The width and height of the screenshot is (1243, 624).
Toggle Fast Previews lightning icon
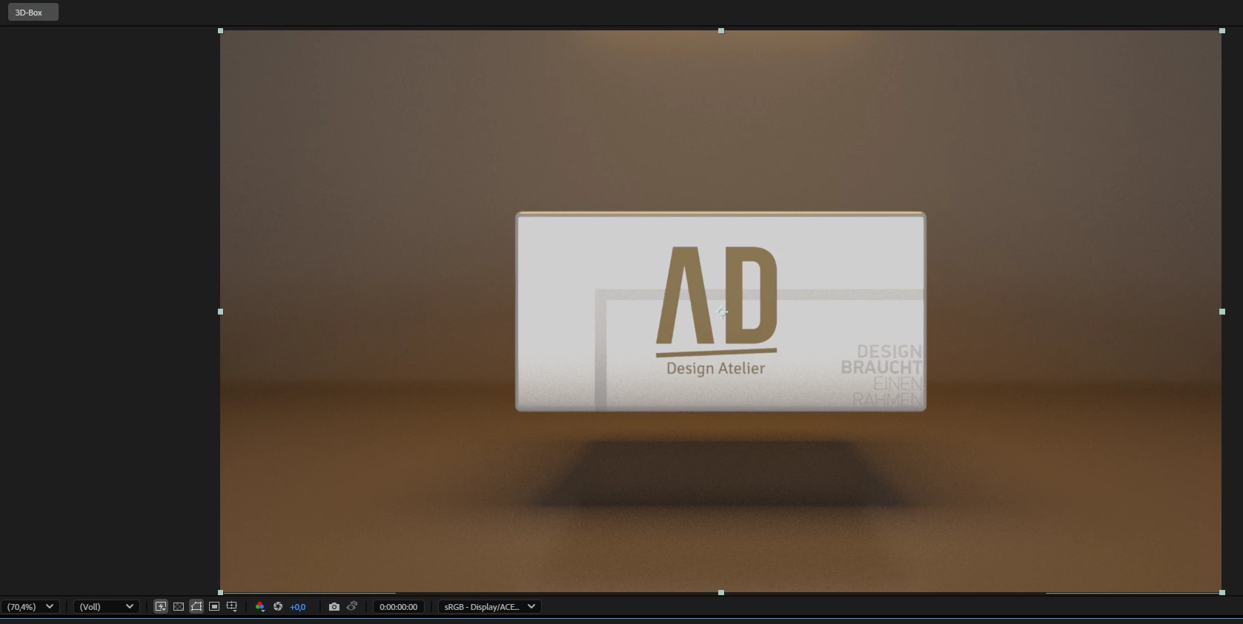(x=161, y=606)
